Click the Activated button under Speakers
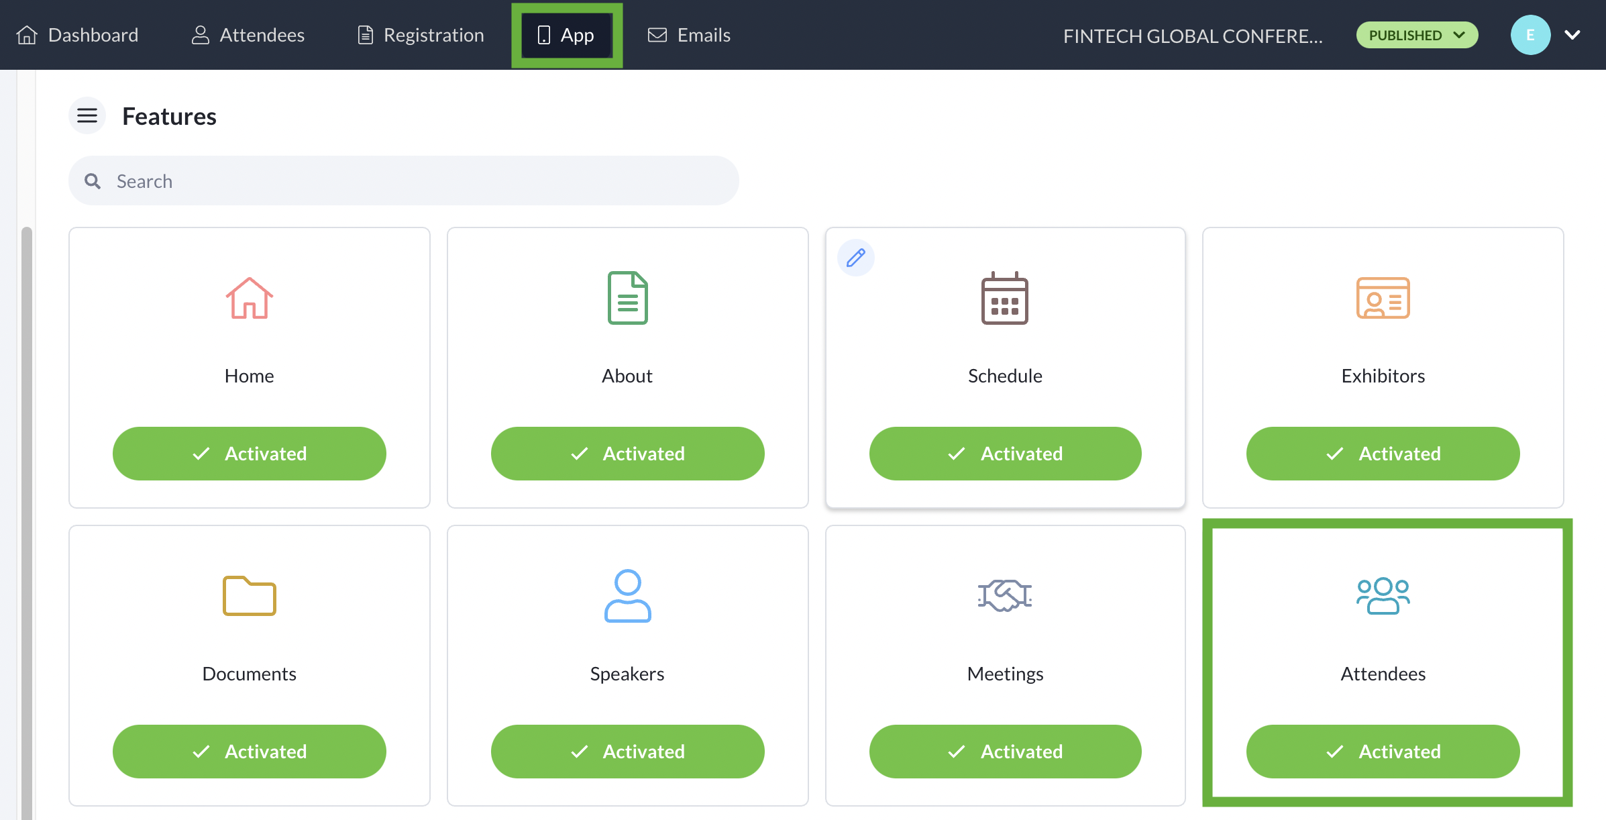 627,752
